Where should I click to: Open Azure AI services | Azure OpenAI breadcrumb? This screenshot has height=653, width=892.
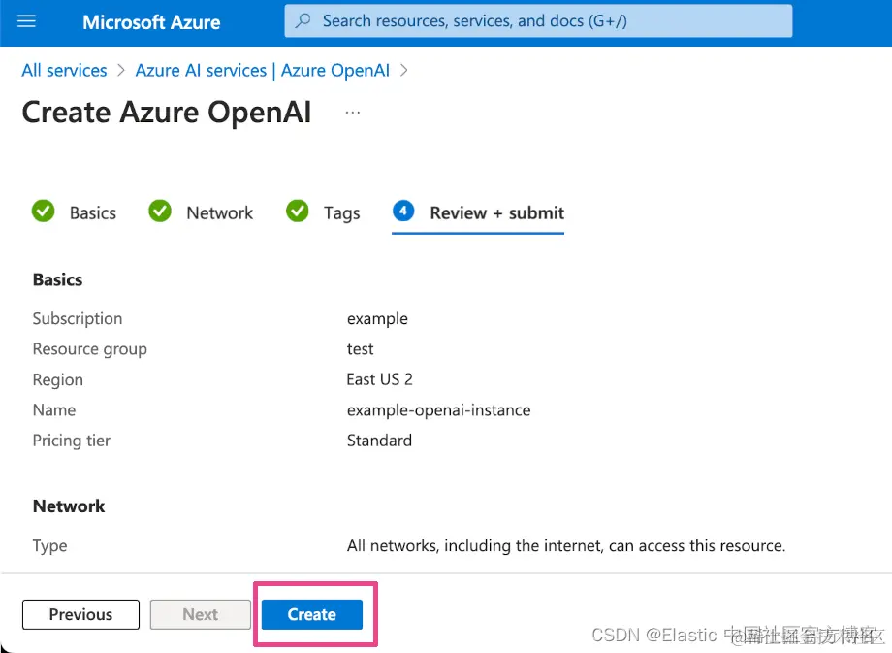(x=263, y=71)
